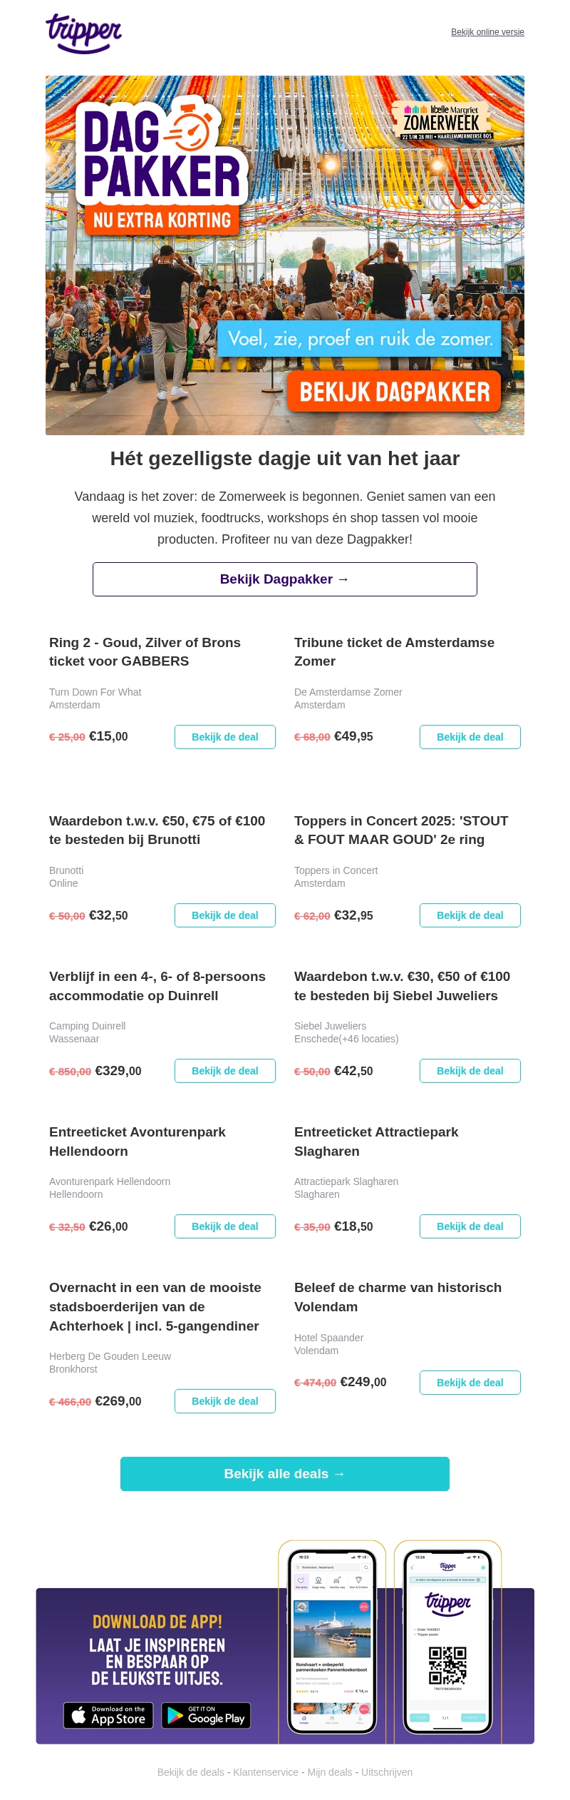Open the App Store download badge

[108, 1715]
